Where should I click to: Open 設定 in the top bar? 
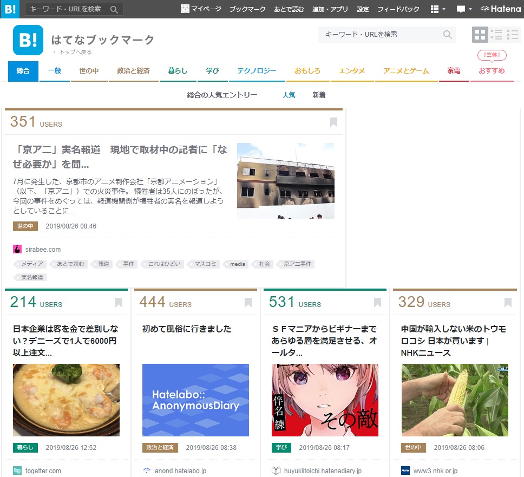(x=363, y=9)
